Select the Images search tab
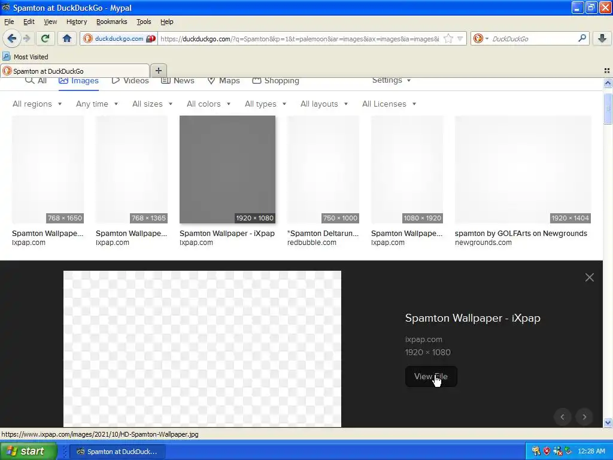The height and width of the screenshot is (460, 613). [78, 81]
